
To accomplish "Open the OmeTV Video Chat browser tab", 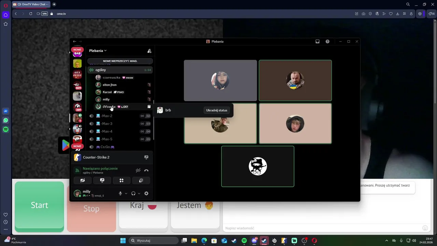I will coord(31,4).
